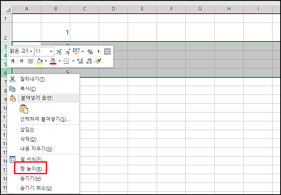281x195 pixels.
Task: Click the format painter brush
Action: [x=98, y=61]
